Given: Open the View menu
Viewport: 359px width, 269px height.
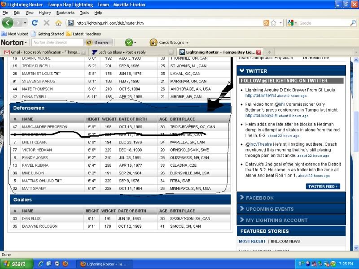Looking at the screenshot, I should click(30, 13).
